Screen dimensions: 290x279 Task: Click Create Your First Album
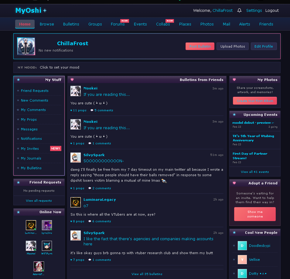255,101
